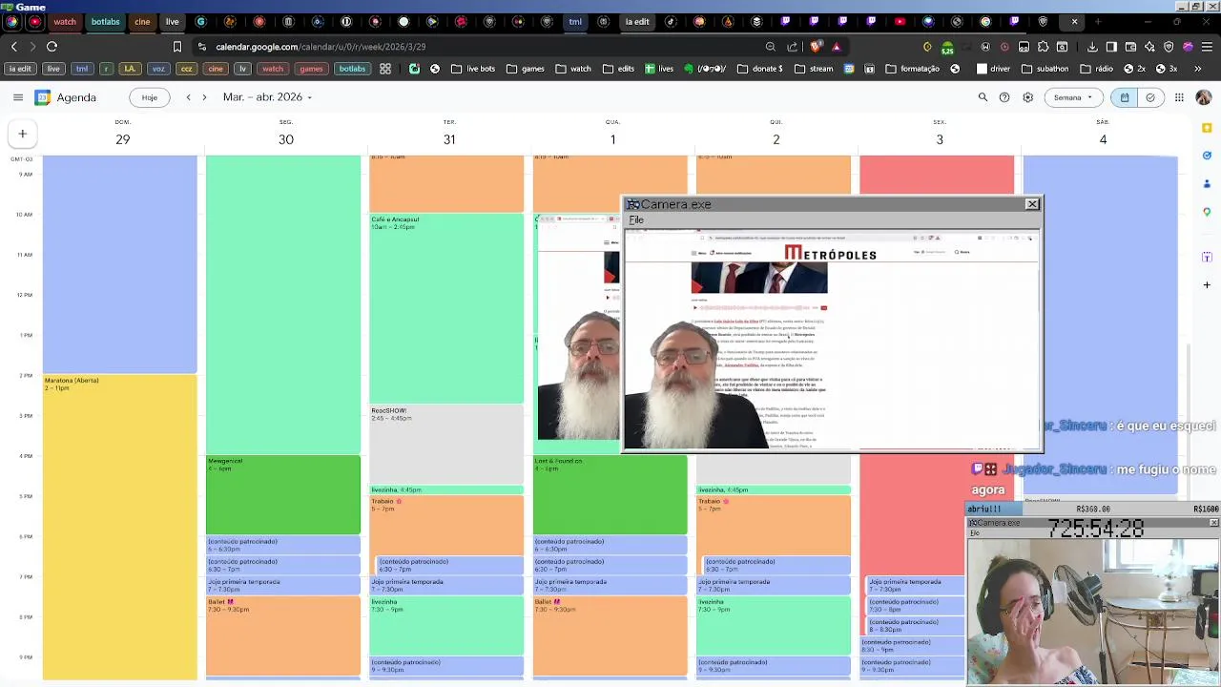
Task: Switch to the 'cine' browser tab
Action: (142, 22)
